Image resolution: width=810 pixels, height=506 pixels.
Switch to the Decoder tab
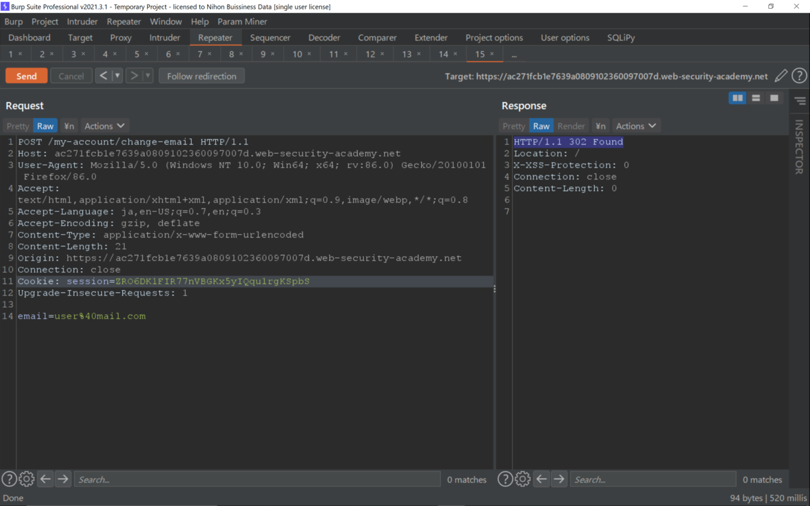[x=324, y=38]
